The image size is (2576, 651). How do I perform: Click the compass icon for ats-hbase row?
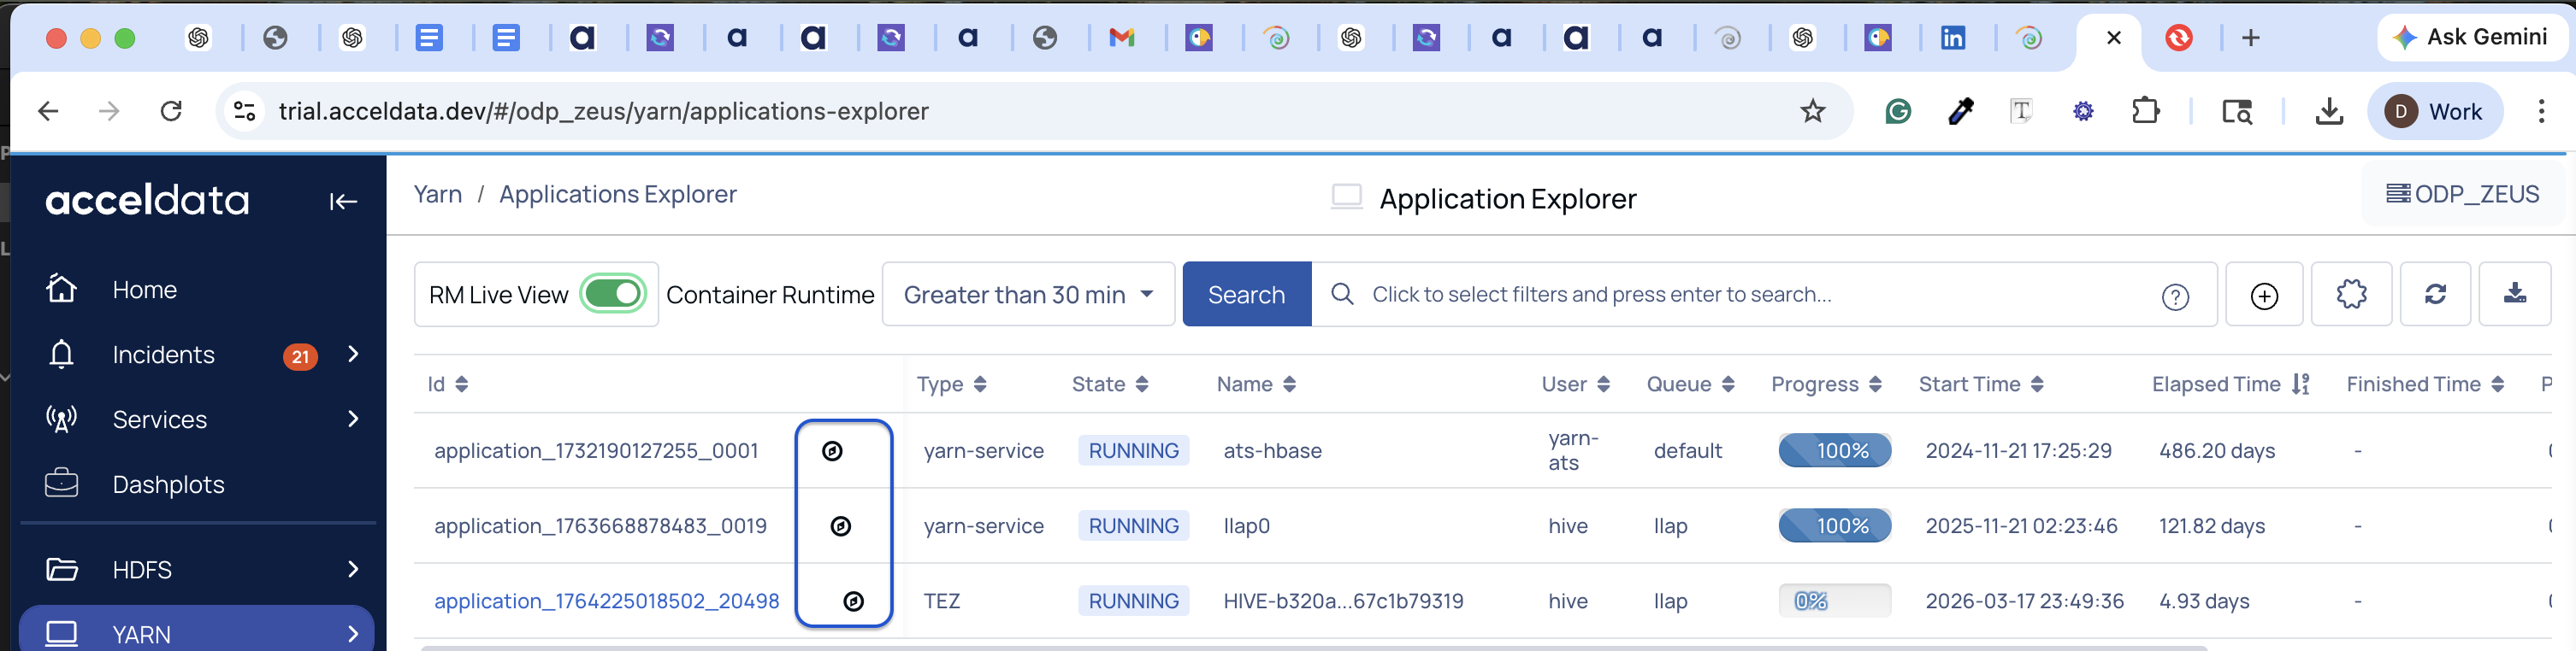click(832, 451)
